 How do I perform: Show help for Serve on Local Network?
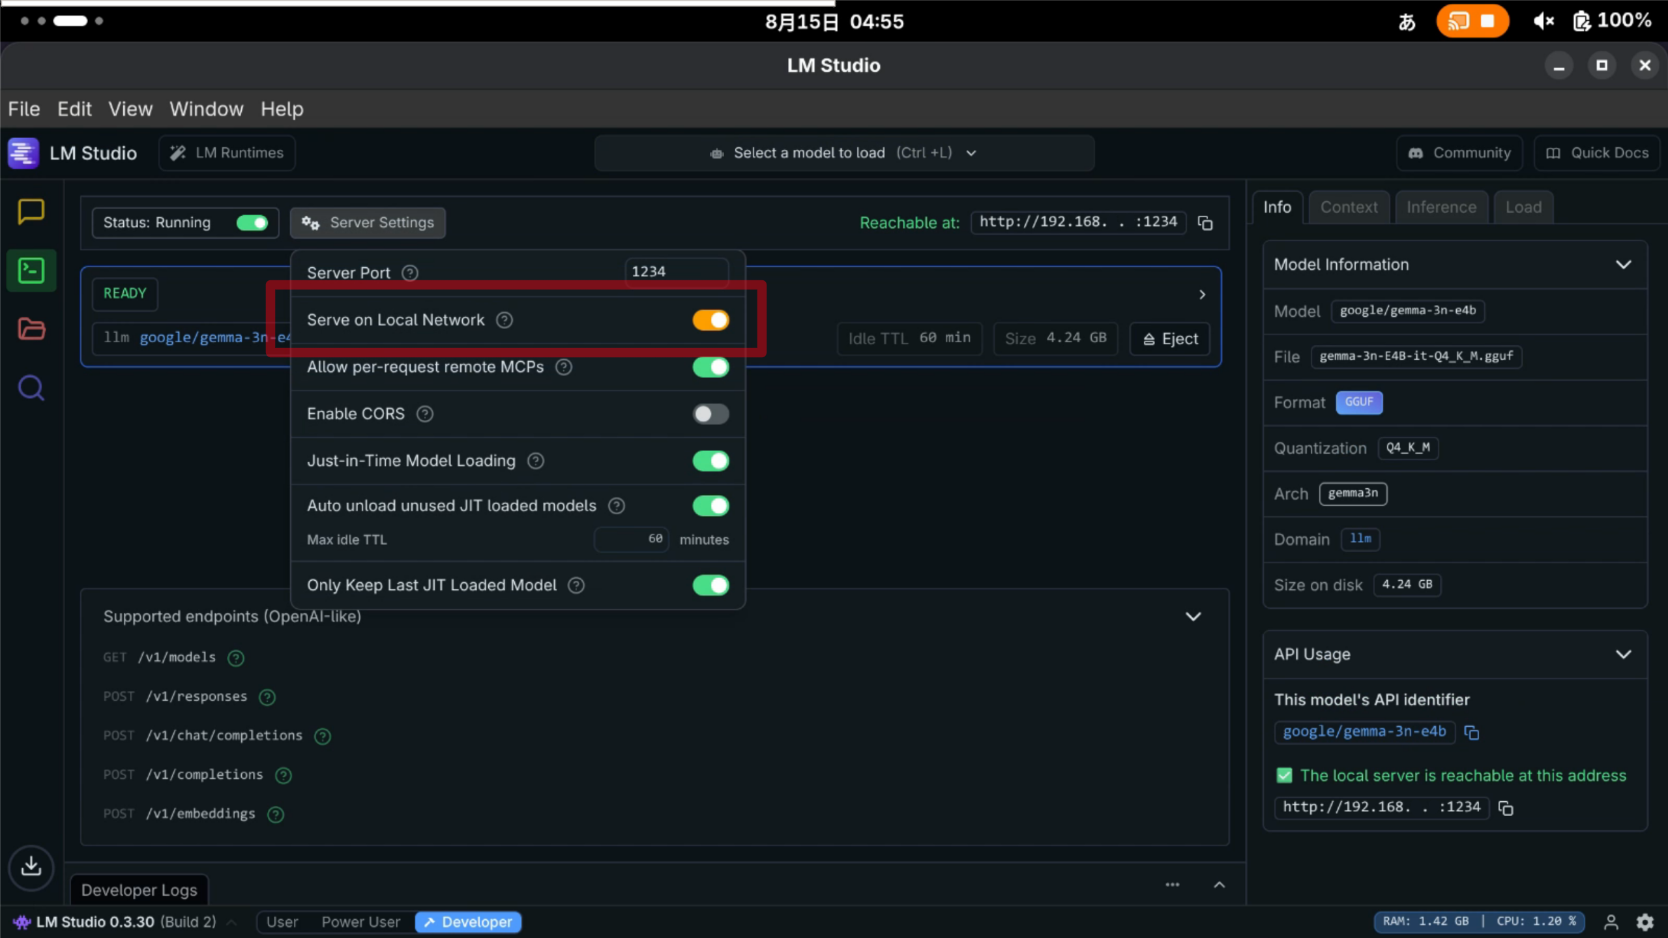click(504, 320)
